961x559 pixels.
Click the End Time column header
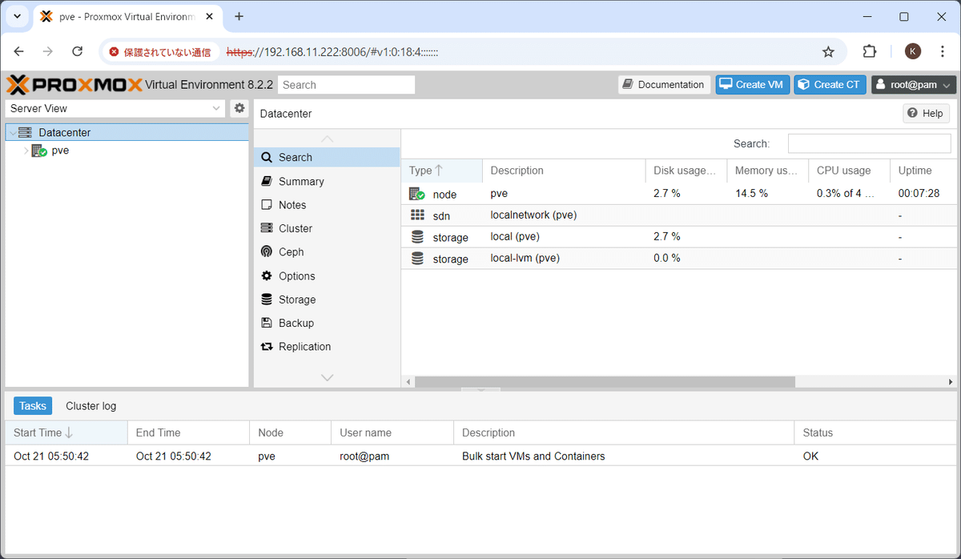[189, 432]
